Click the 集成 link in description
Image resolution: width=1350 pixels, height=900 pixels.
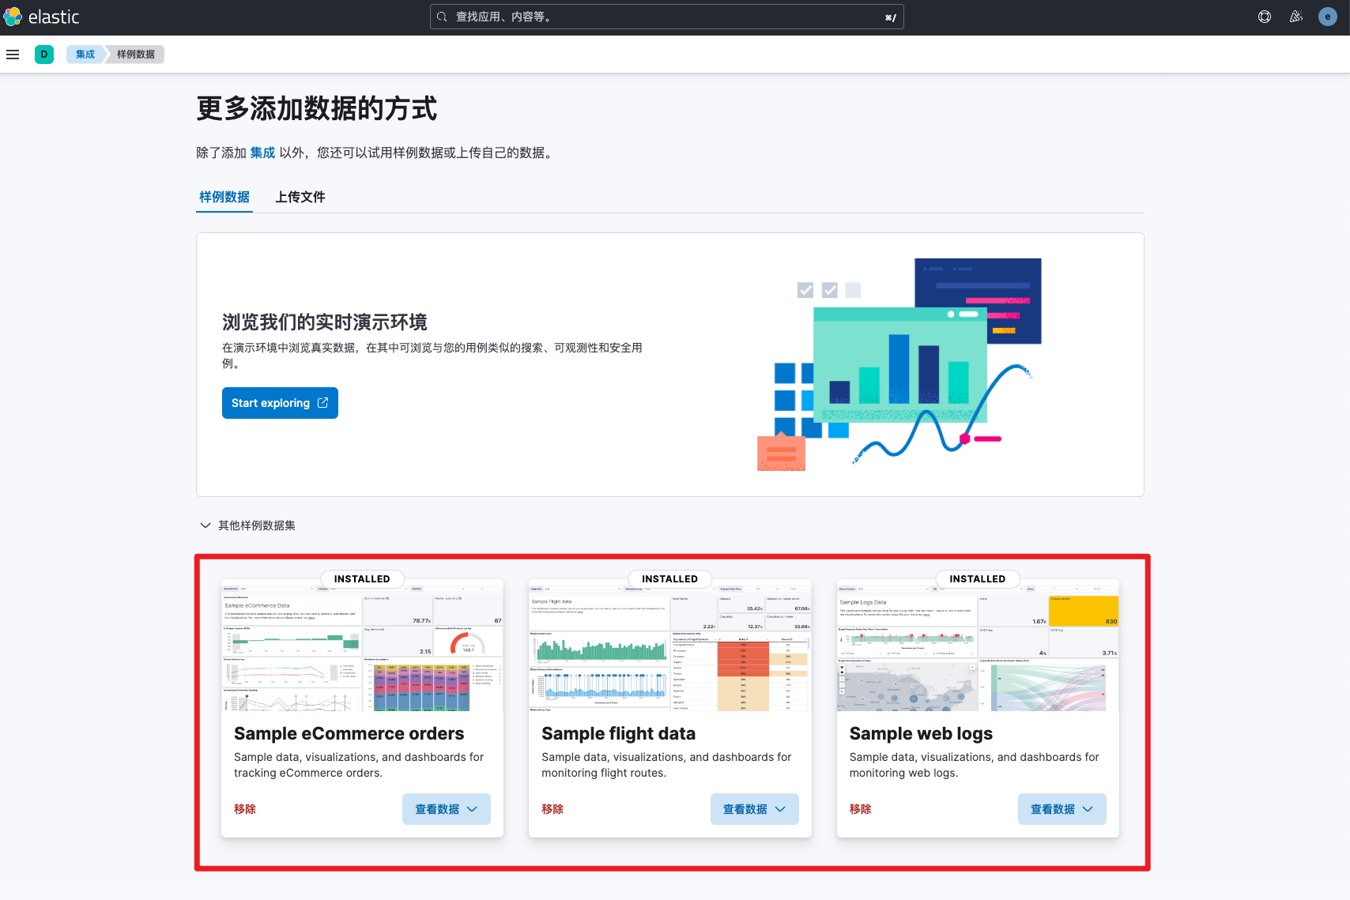[262, 153]
